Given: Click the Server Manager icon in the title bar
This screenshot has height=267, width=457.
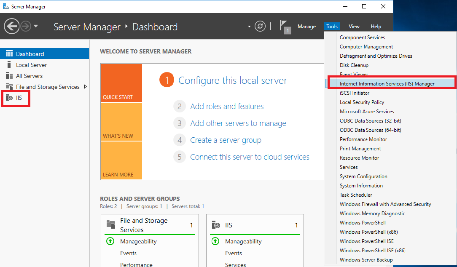Looking at the screenshot, I should [6, 6].
